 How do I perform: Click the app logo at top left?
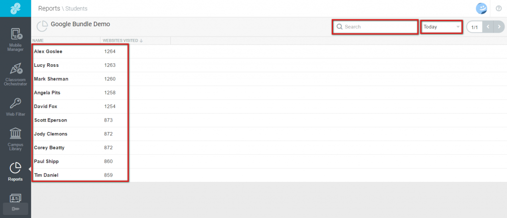click(15, 8)
